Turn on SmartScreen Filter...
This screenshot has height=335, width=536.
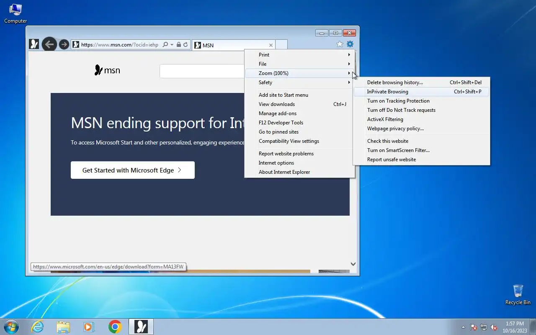click(421, 150)
